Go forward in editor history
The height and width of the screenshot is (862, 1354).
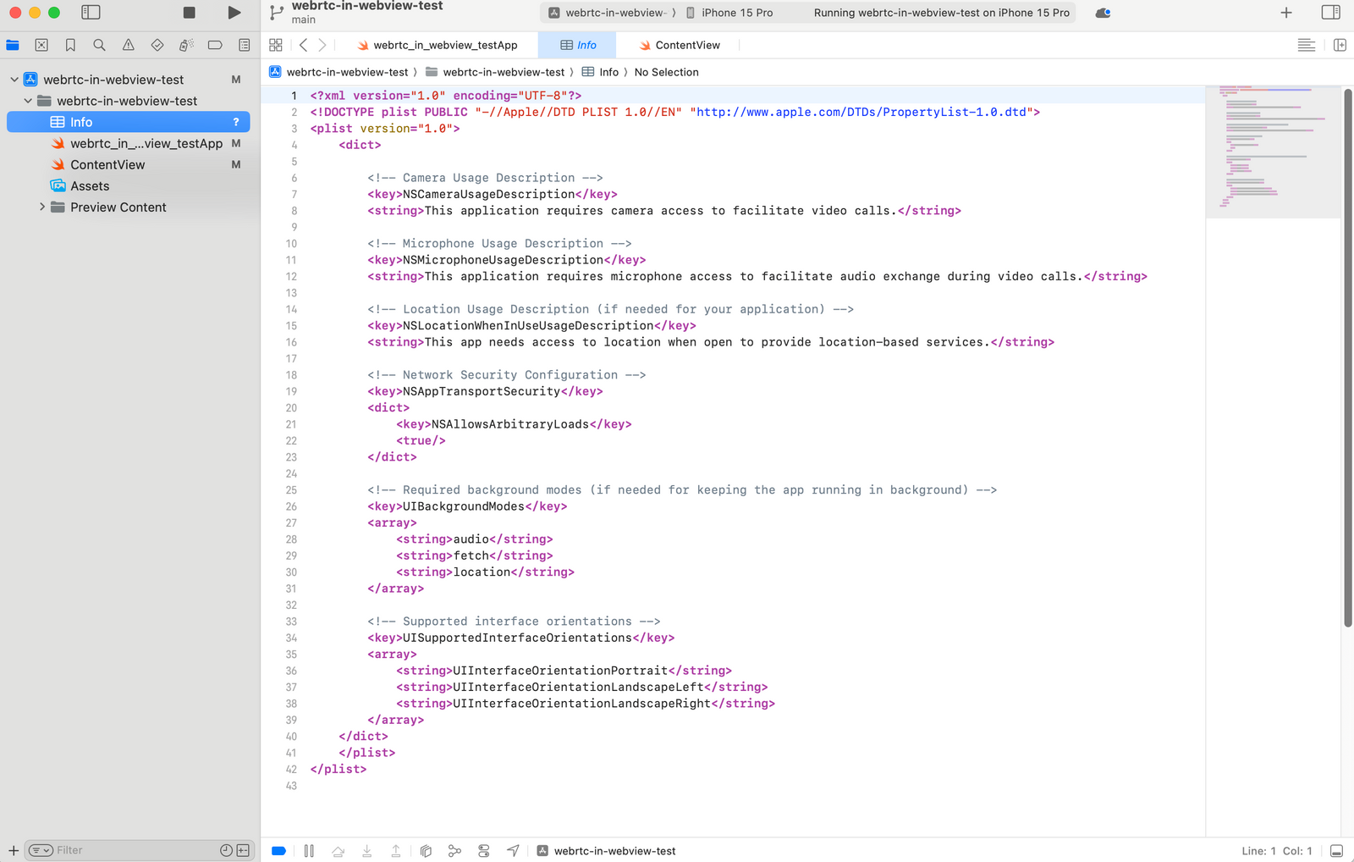322,45
